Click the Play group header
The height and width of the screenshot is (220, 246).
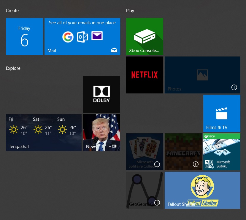130,11
